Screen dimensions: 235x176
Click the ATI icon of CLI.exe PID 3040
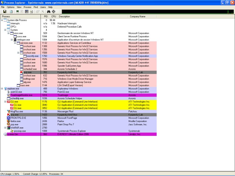[12, 105]
